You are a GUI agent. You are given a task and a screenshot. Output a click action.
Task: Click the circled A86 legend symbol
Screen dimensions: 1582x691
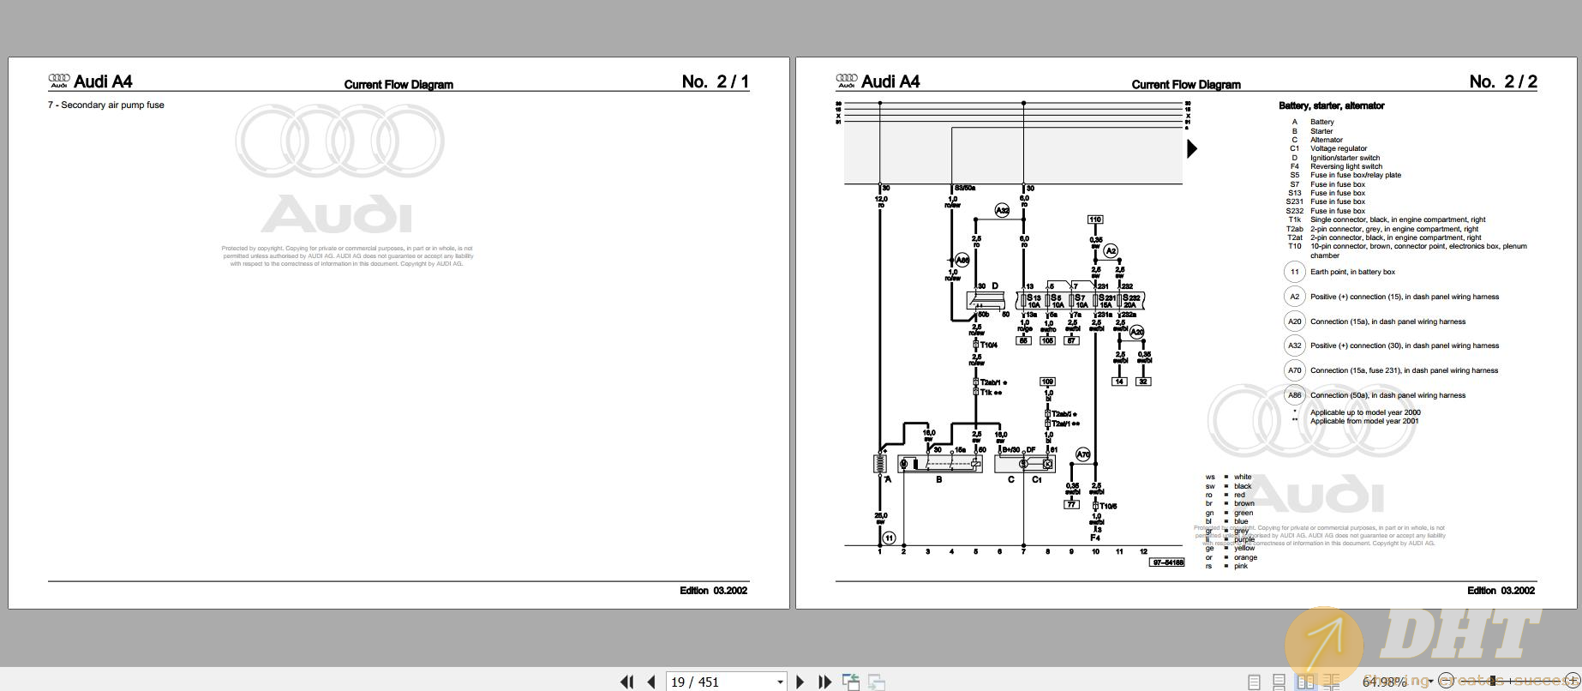click(x=1294, y=395)
